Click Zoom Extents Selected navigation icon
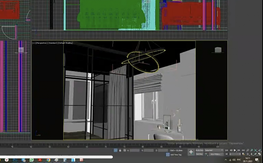Screen dimensions: 263x163 click(x=256, y=150)
